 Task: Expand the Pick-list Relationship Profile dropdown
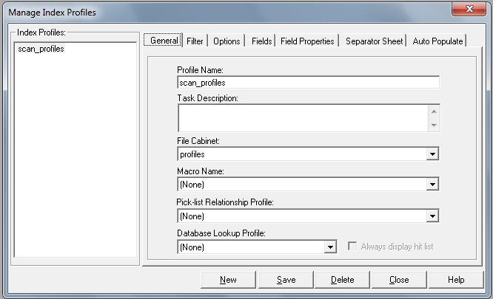point(432,216)
